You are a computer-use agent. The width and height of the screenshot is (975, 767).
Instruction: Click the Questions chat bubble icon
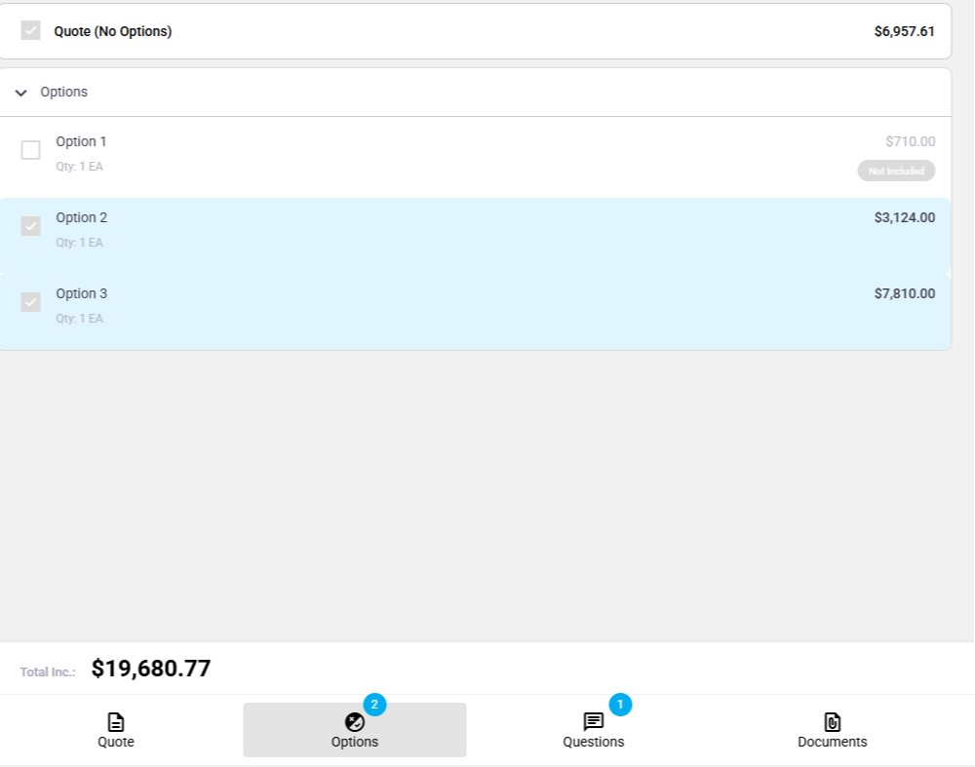pyautogui.click(x=594, y=722)
